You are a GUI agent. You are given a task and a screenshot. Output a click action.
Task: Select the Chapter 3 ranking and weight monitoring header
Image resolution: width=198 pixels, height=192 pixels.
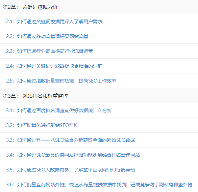click(x=99, y=96)
